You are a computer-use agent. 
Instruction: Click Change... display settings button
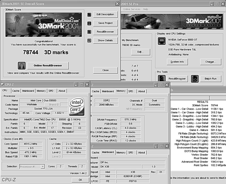[211, 62]
